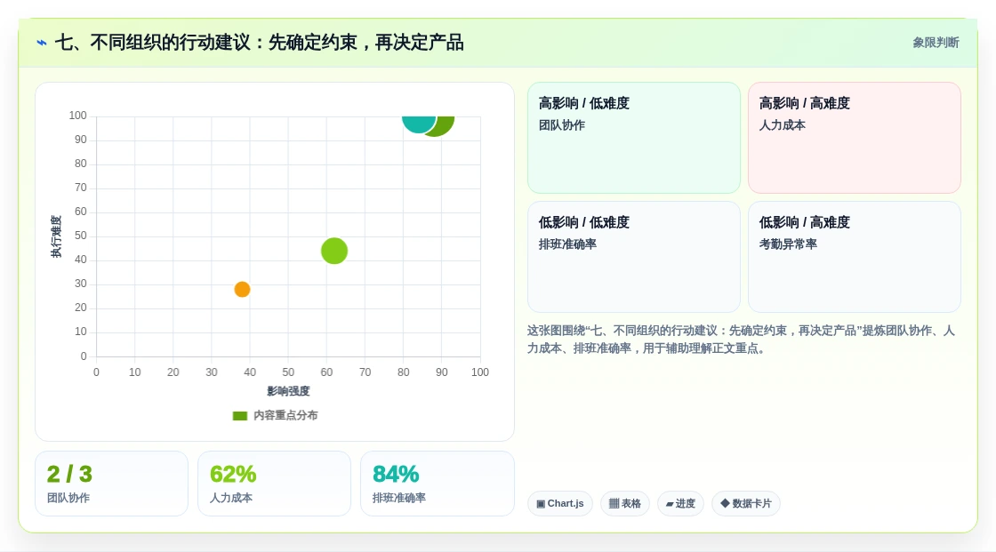Open the 高影响 / 低难度 quadrant card
Viewport: 996px width, 552px height.
[x=634, y=138]
